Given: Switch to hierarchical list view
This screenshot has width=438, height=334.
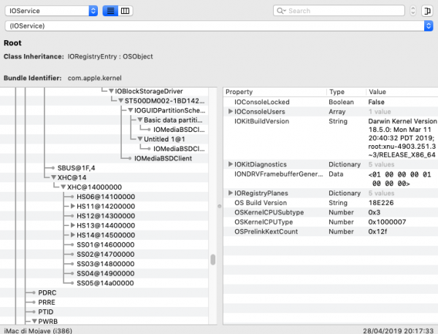Looking at the screenshot, I should pos(110,11).
